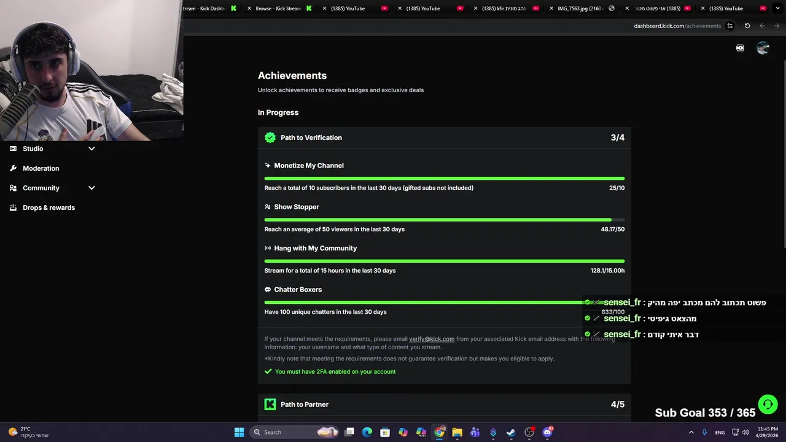Click the Monetize My Channel sparkle icon
This screenshot has width=786, height=442.
pyautogui.click(x=268, y=166)
